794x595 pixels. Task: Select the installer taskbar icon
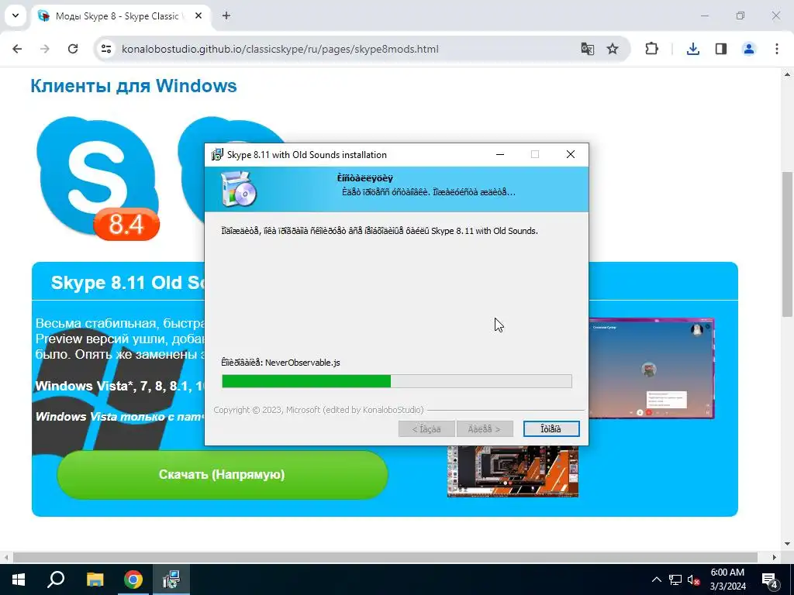pyautogui.click(x=171, y=580)
